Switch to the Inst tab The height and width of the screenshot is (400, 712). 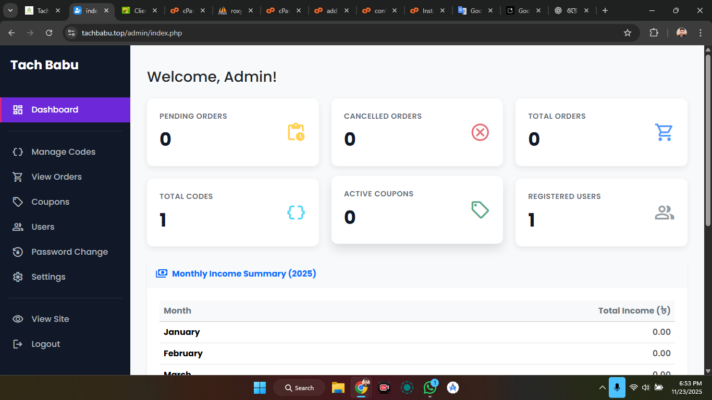pyautogui.click(x=428, y=10)
